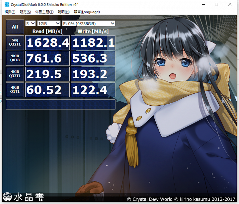Select the Seq write result 1182.1
Viewport: 239px width, 204px height.
tap(93, 43)
